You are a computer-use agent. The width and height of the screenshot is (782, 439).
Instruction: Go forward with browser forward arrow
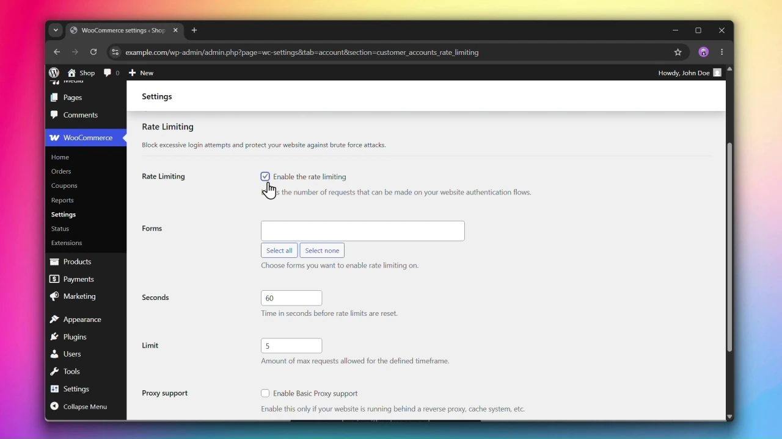tap(75, 52)
